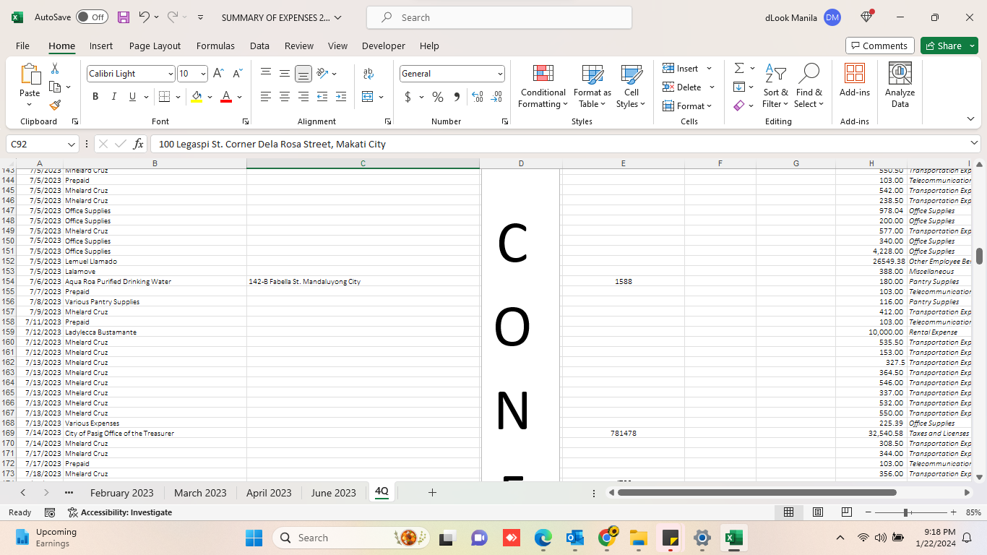Toggle Bottom Align vertical alignment
This screenshot has width=987, height=555.
(x=303, y=73)
